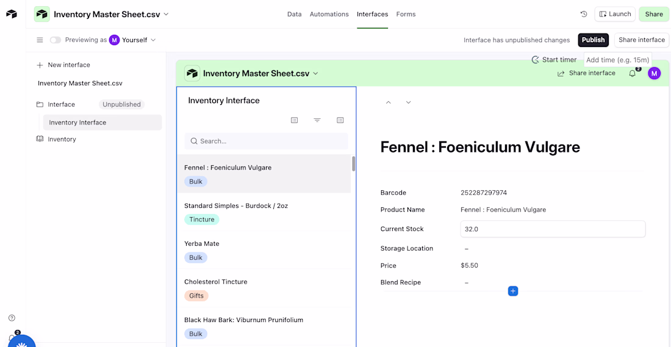This screenshot has height=347, width=671.
Task: Select Fennel : Foeniculum Vulgare list record
Action: coord(264,174)
